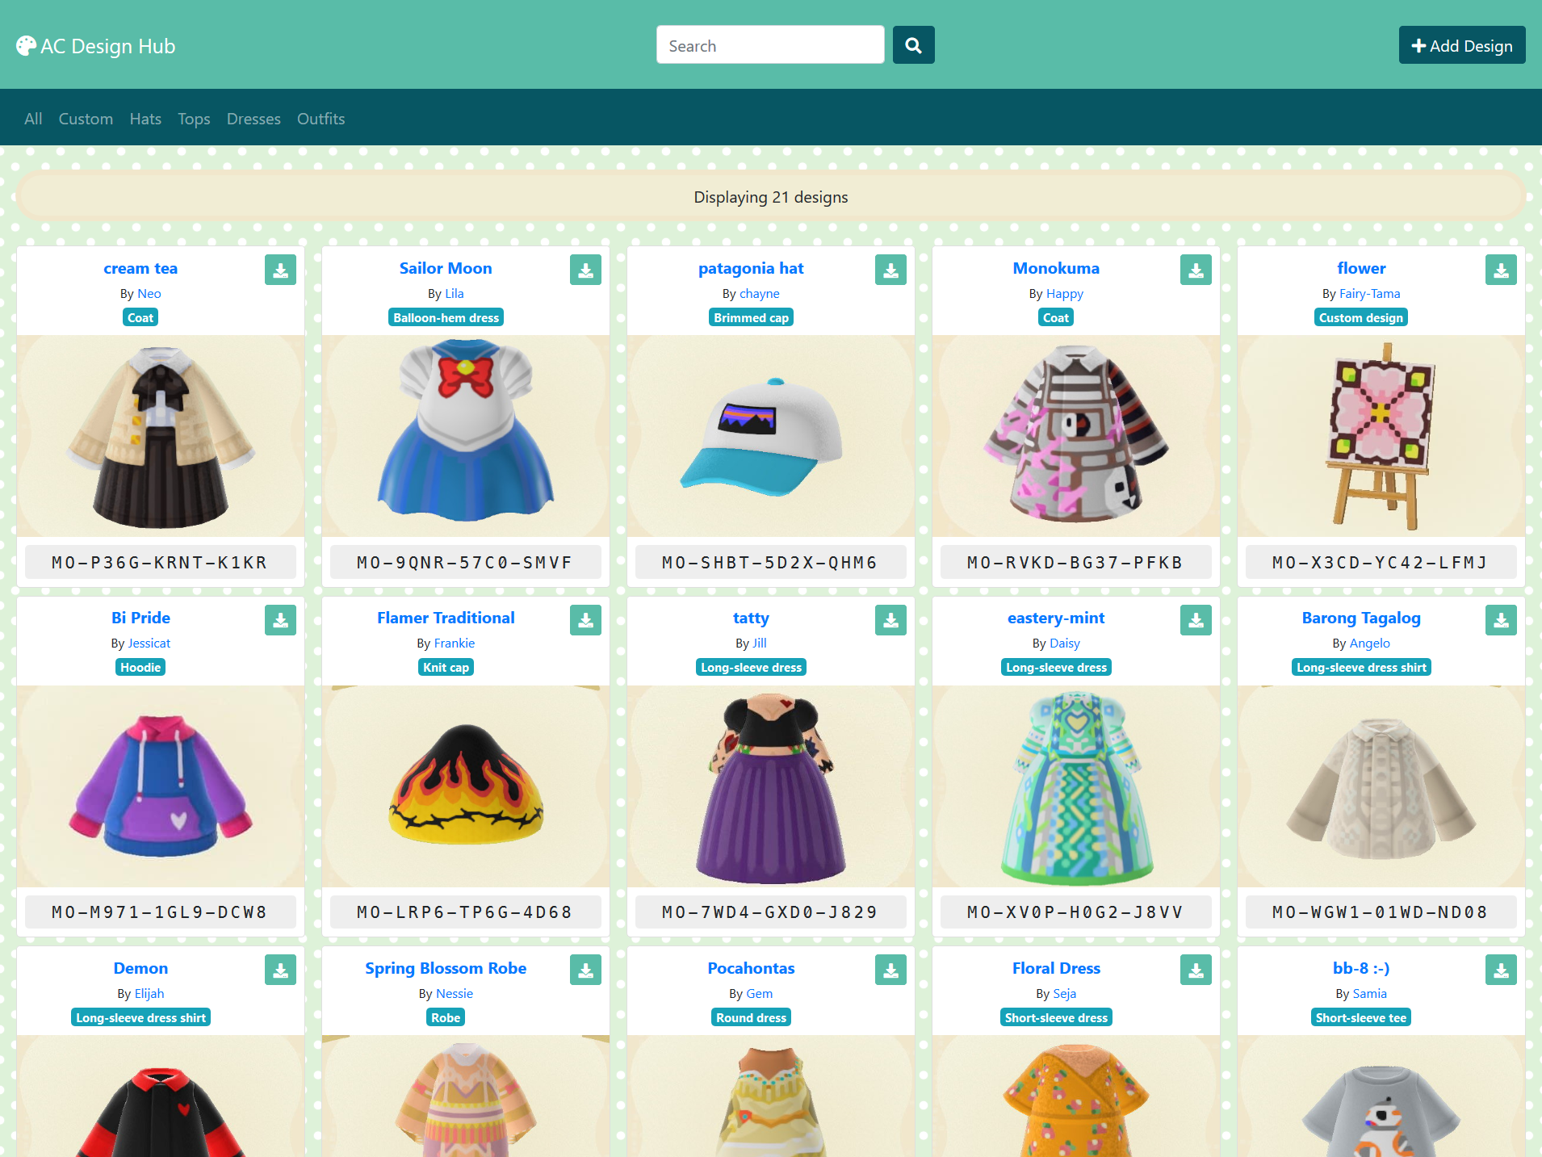Click the patagonia hat preview image

(770, 436)
